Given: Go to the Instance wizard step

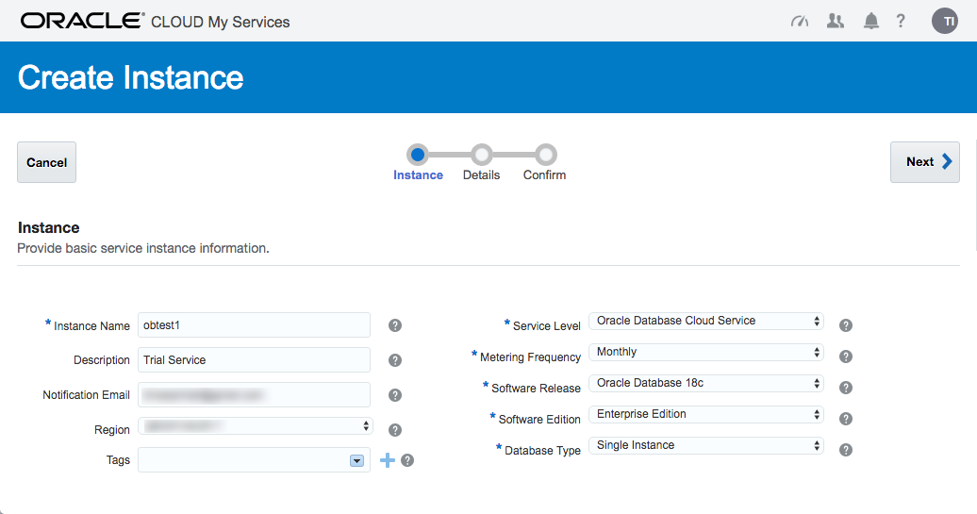Looking at the screenshot, I should (418, 155).
